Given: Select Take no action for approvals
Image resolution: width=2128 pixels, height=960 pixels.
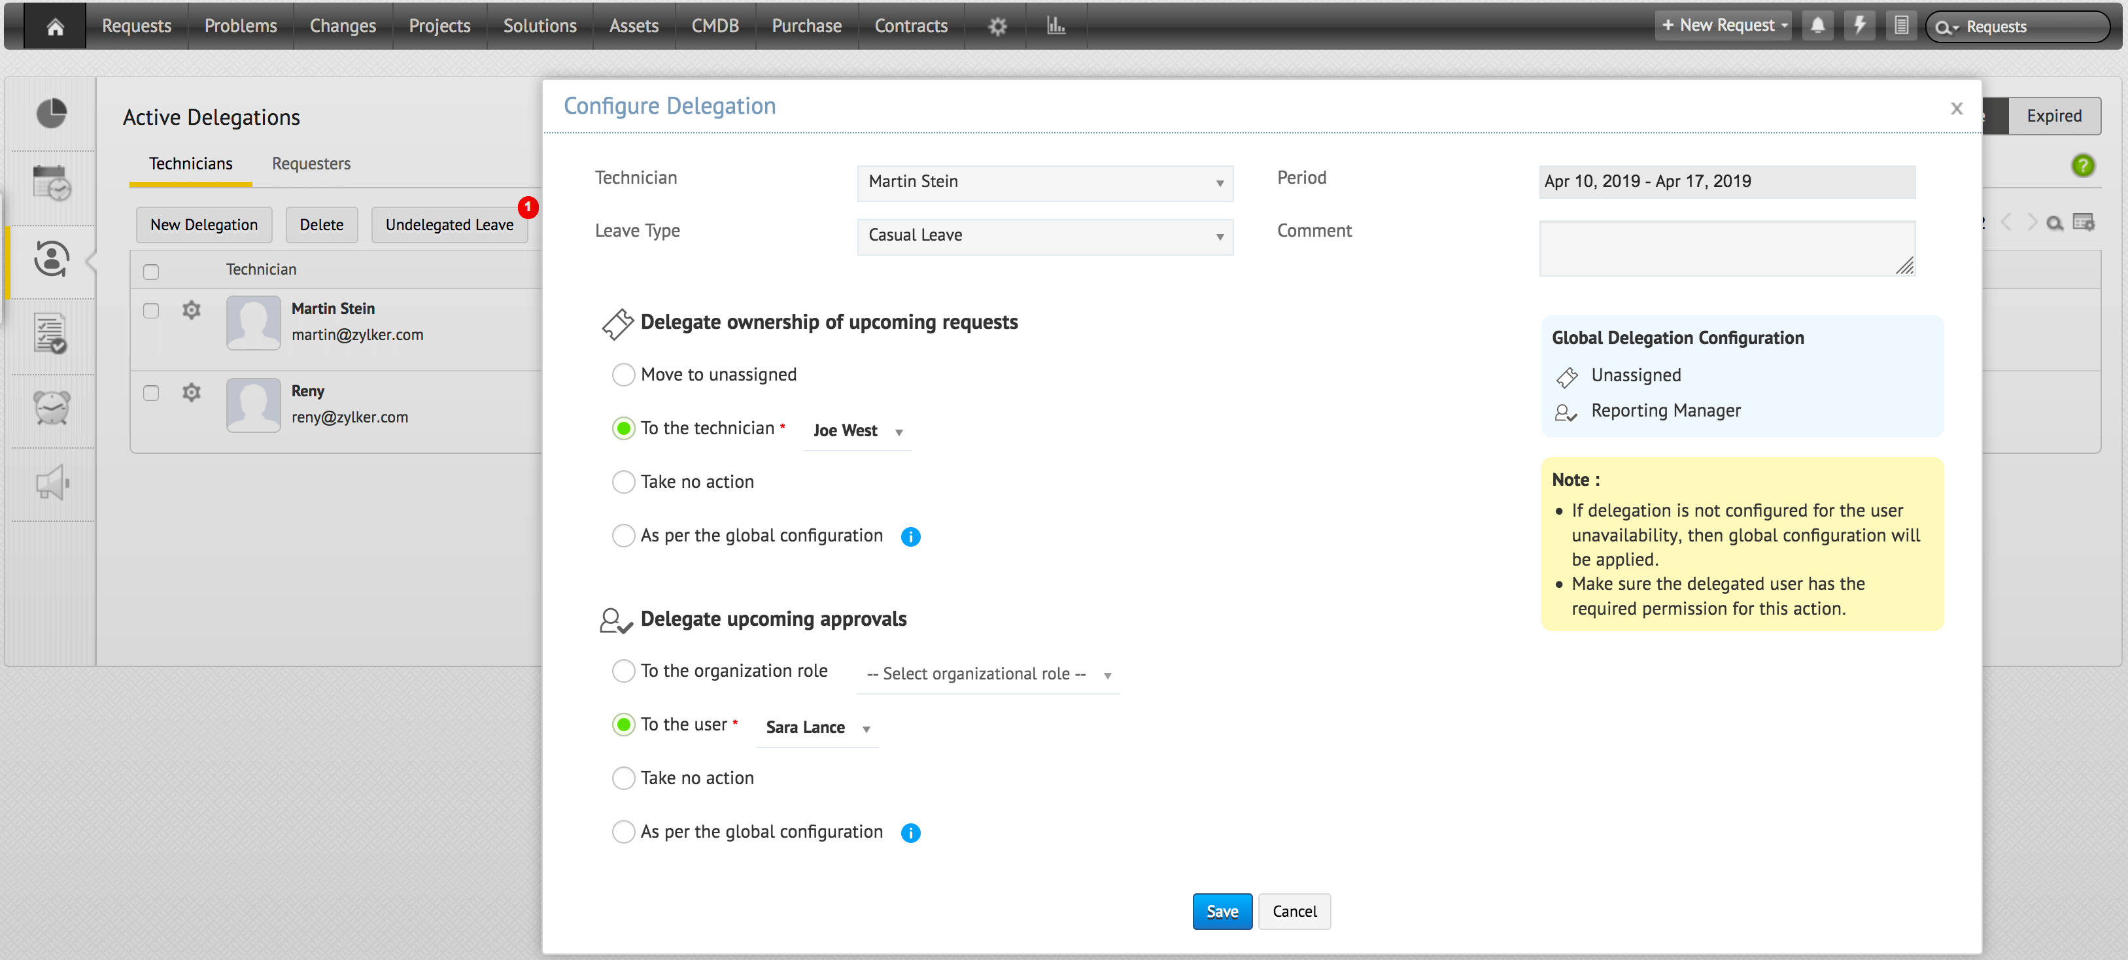Looking at the screenshot, I should coord(624,778).
